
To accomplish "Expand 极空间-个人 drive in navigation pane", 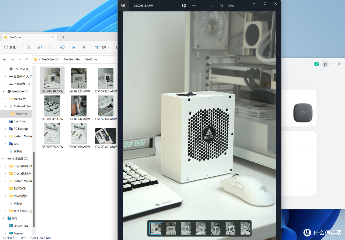I will (x=5, y=76).
